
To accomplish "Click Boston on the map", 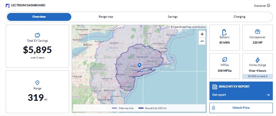I will click(163, 52).
